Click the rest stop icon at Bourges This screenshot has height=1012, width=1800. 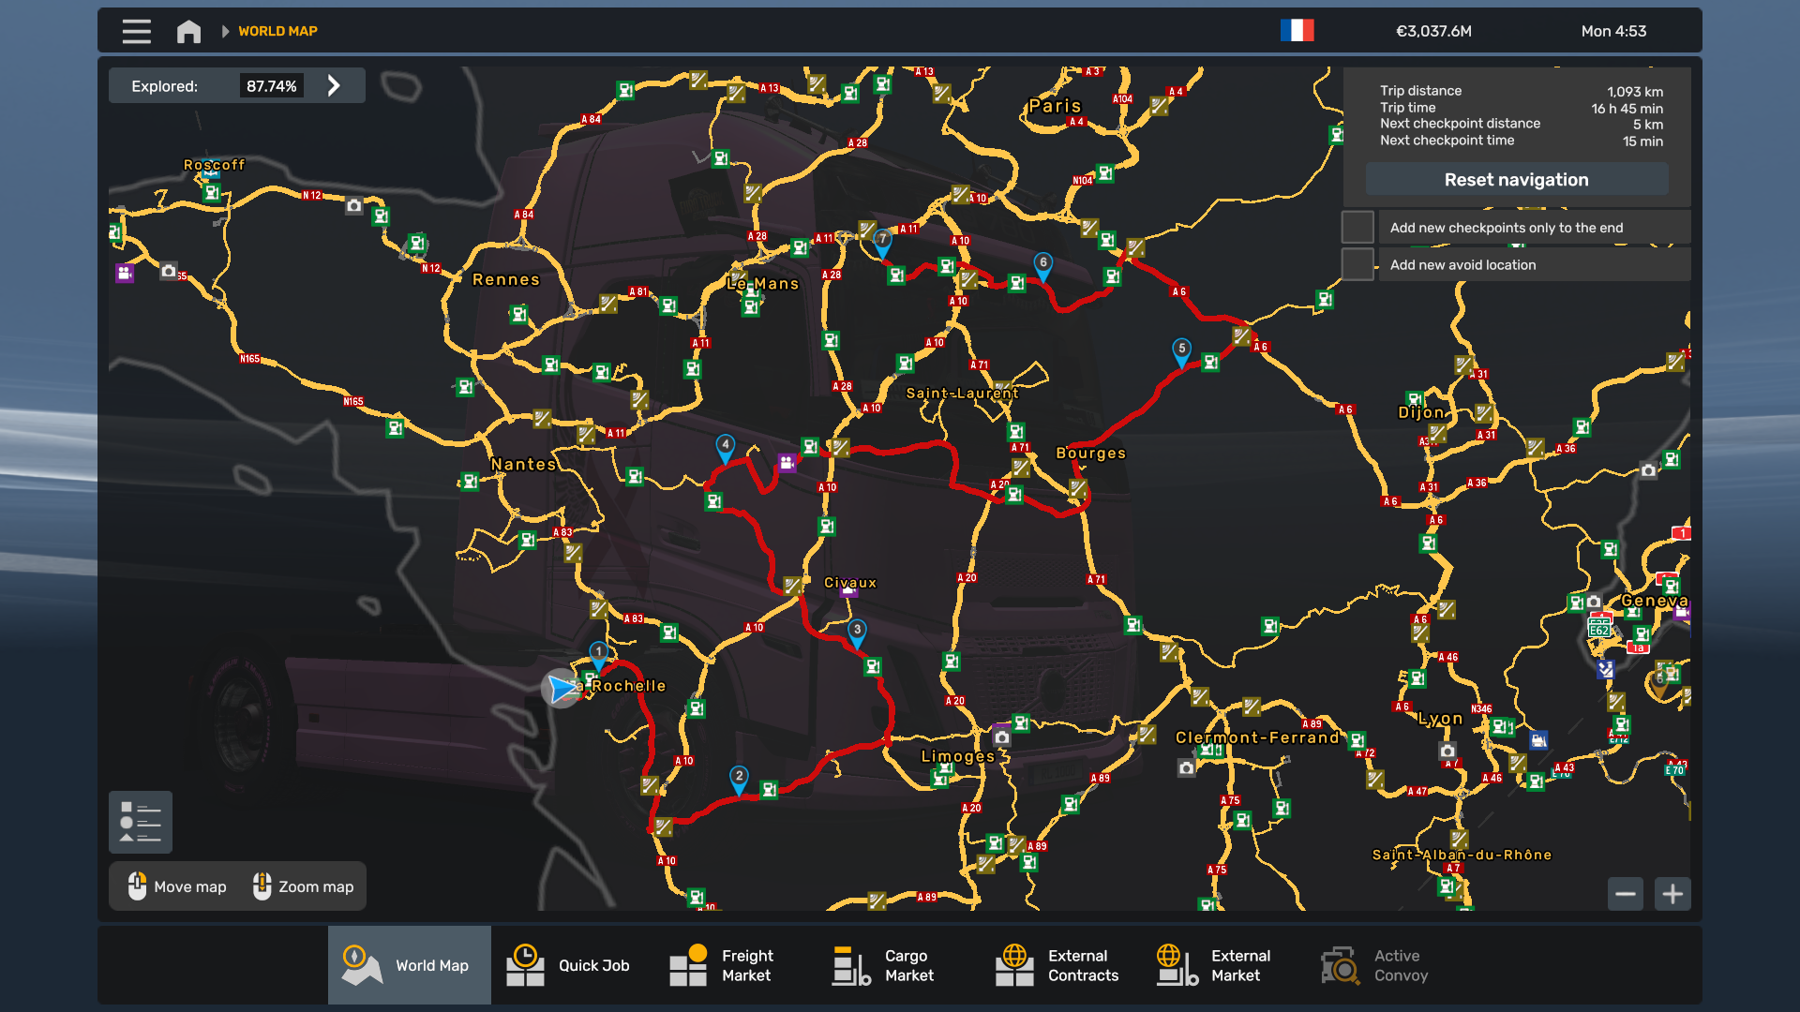1078,489
